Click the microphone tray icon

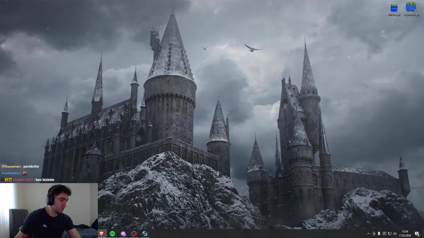point(379,234)
